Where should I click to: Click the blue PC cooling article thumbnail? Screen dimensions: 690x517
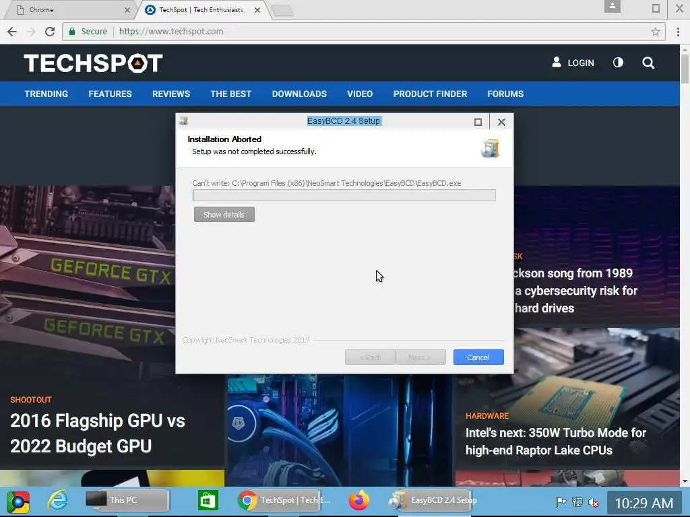[340, 430]
